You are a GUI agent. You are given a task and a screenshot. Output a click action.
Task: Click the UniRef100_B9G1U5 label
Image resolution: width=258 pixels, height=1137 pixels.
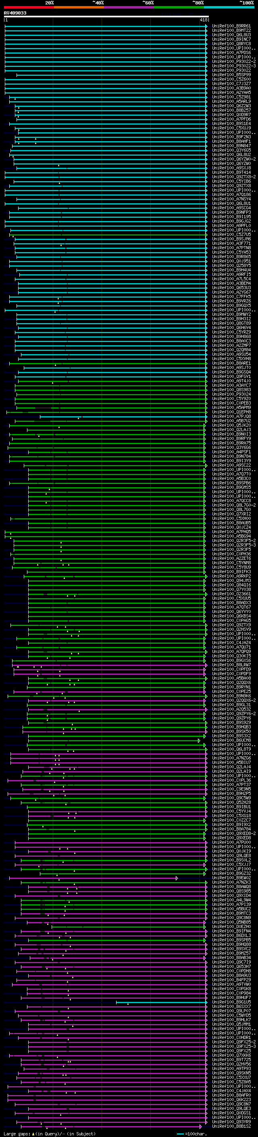point(231,1002)
